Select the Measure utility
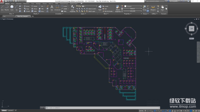Image resolution: width=200 pixels, height=112 pixels. click(x=153, y=8)
